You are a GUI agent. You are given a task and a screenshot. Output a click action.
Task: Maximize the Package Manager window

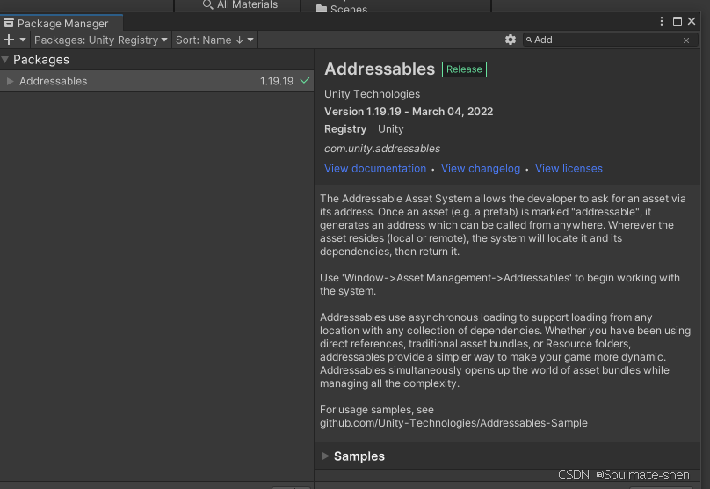pos(677,21)
